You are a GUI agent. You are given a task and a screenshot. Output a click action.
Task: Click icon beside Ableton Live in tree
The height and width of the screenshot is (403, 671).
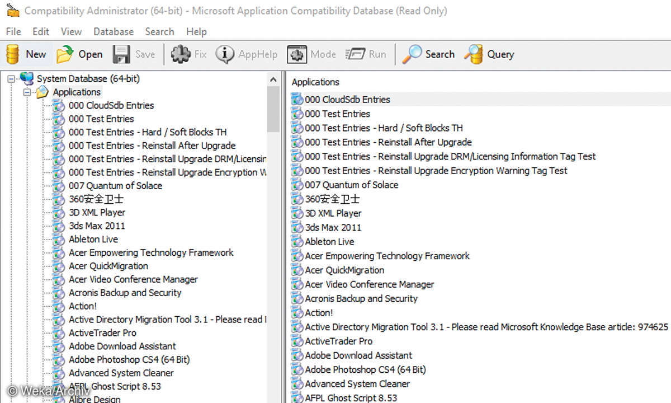coord(59,240)
